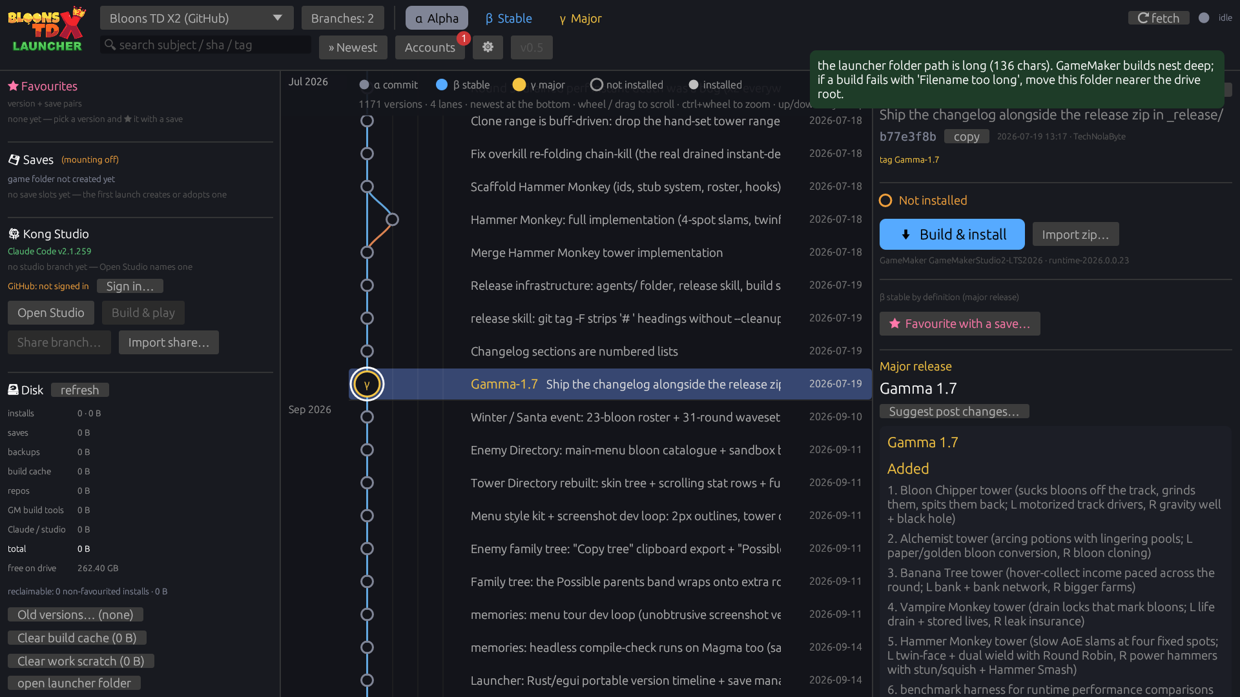
Task: Open the Bloons TD X2 (GitHub) dropdown
Action: click(196, 18)
